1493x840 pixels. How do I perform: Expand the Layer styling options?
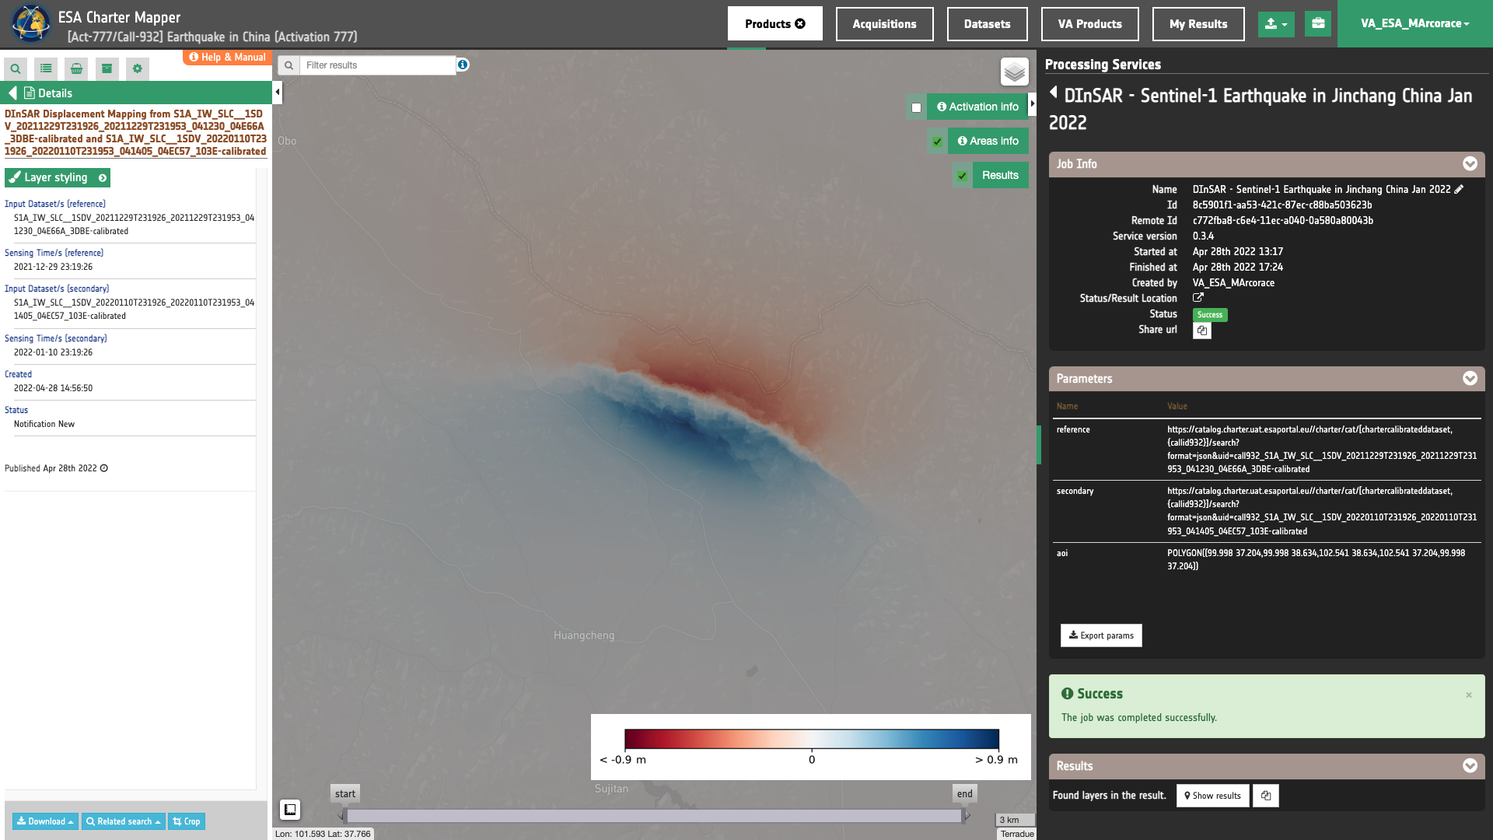(58, 178)
